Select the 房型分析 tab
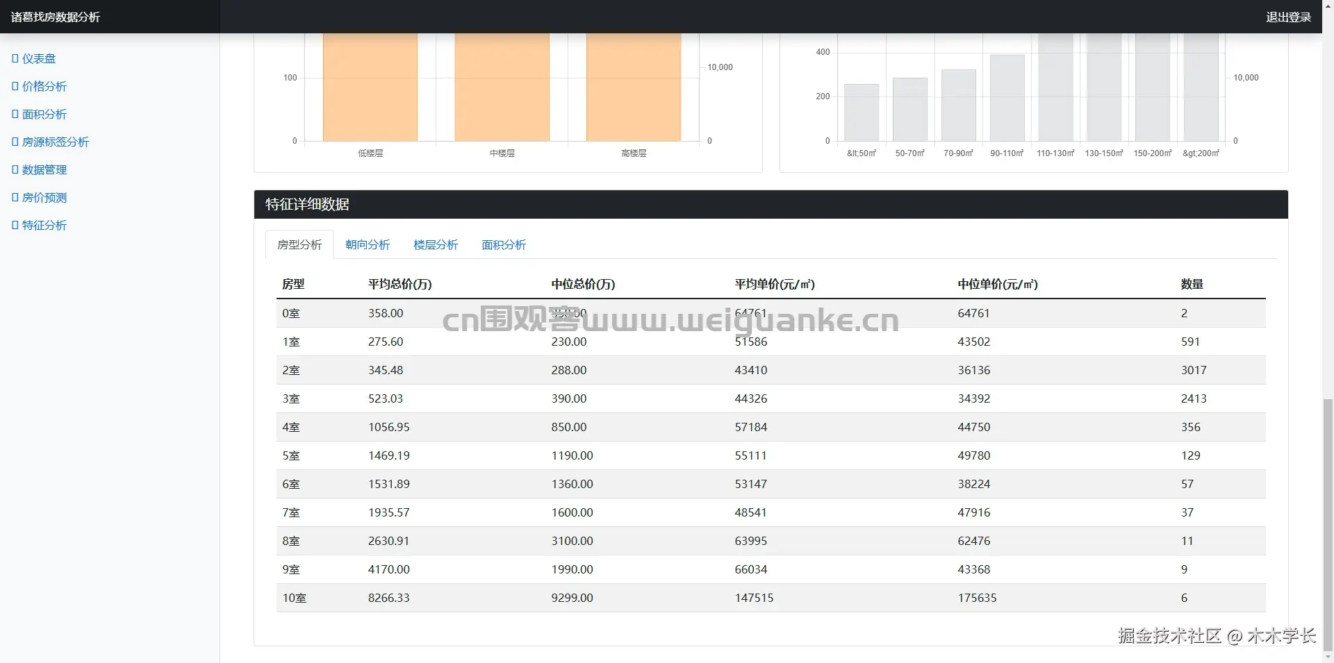 coord(299,244)
